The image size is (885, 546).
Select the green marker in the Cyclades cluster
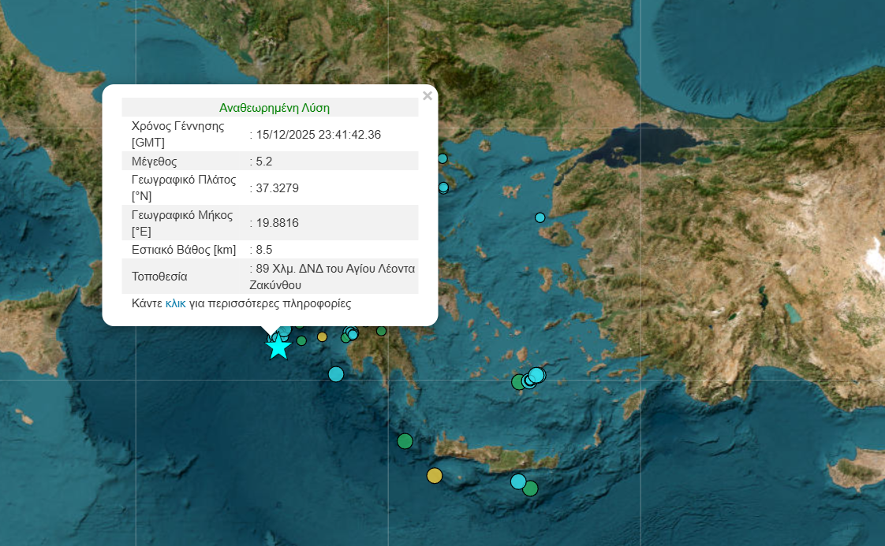(518, 382)
